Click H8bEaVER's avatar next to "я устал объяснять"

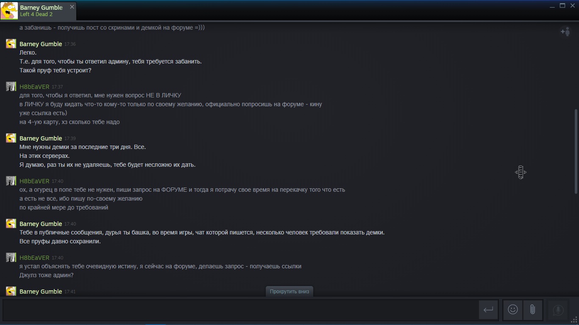pyautogui.click(x=11, y=257)
